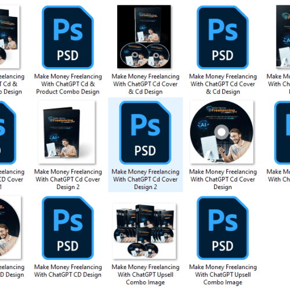Click the highlighted Cd Cover Design 2 PSD icon
Viewport: 290px width, 290px height.
pyautogui.click(x=145, y=133)
